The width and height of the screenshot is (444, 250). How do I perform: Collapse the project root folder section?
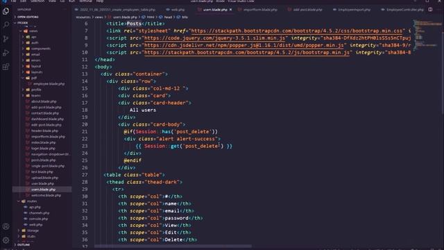pos(22,23)
